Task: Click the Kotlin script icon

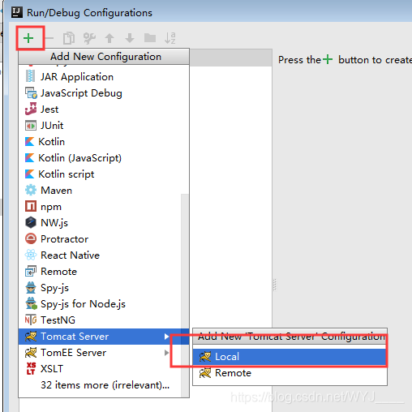Action: pyautogui.click(x=29, y=174)
